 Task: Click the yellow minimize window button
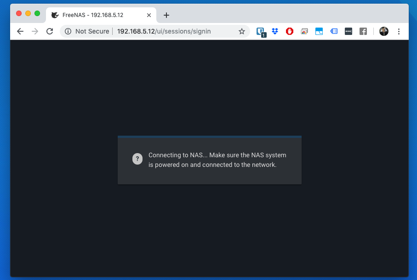pos(28,13)
